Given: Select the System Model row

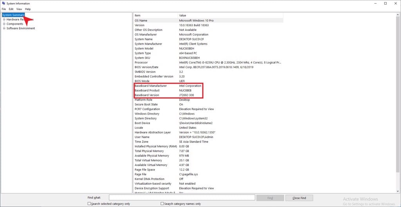Looking at the screenshot, I should coord(208,48).
